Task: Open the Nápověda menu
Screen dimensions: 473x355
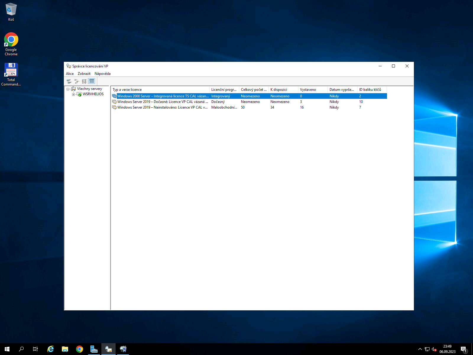Action: tap(102, 73)
